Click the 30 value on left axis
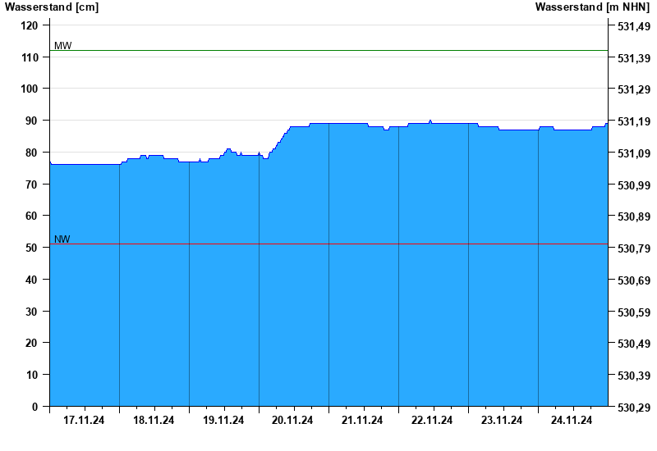Image resolution: width=657 pixels, height=451 pixels. (32, 312)
